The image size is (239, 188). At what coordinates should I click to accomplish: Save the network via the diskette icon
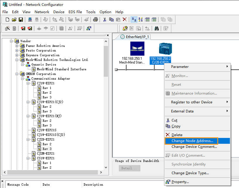tap(21, 19)
